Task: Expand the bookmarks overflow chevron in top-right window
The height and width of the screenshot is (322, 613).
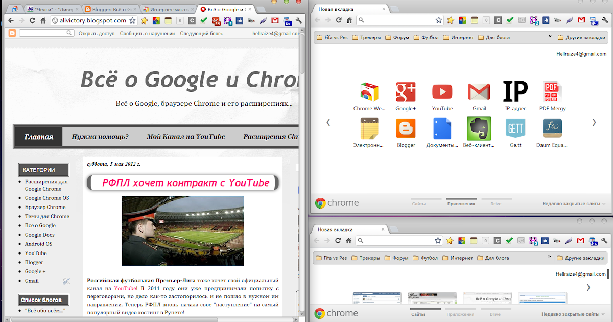Action: tap(550, 36)
